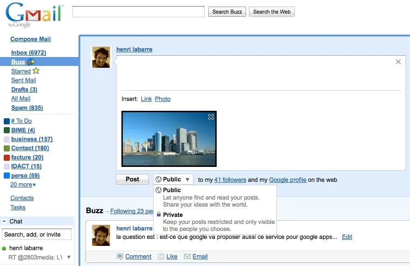Click Edit on the Buzz post

pos(347,237)
